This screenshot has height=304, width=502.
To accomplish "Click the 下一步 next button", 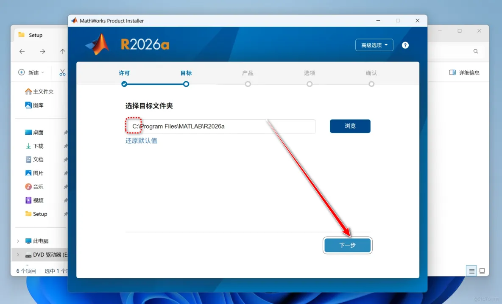I will coord(347,245).
